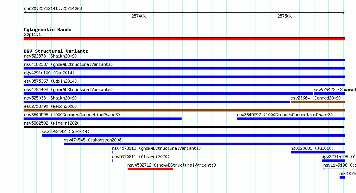Open esv3645597 1000GenomesConsortiumPhase3 label
Screen dimensions: 356x193
pos(285,115)
